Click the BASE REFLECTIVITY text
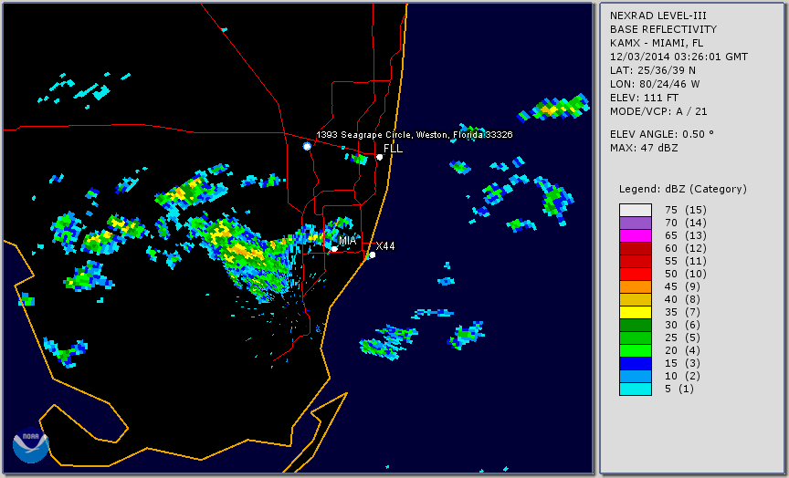Image resolution: width=789 pixels, height=478 pixels. [663, 29]
